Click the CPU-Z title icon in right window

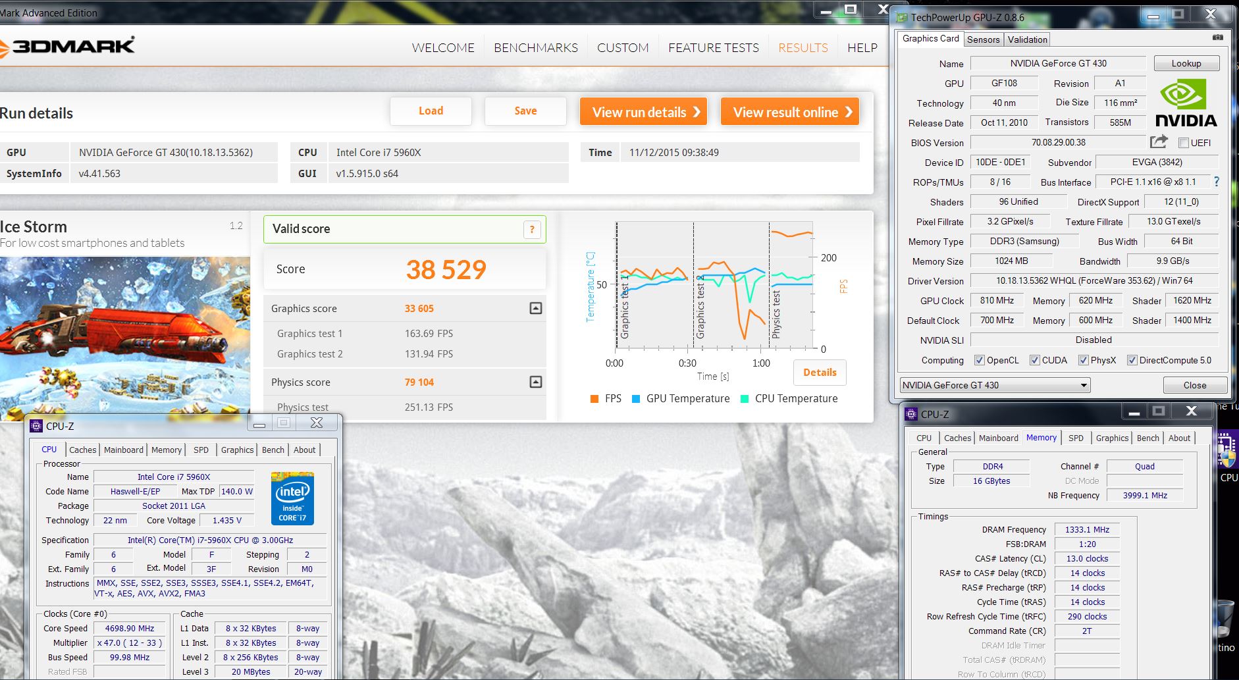911,414
